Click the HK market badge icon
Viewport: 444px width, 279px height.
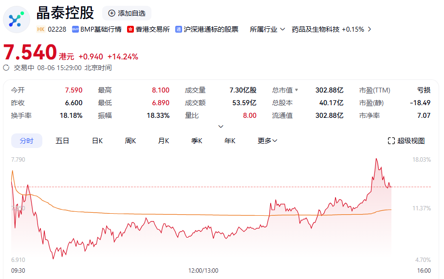(x=41, y=29)
